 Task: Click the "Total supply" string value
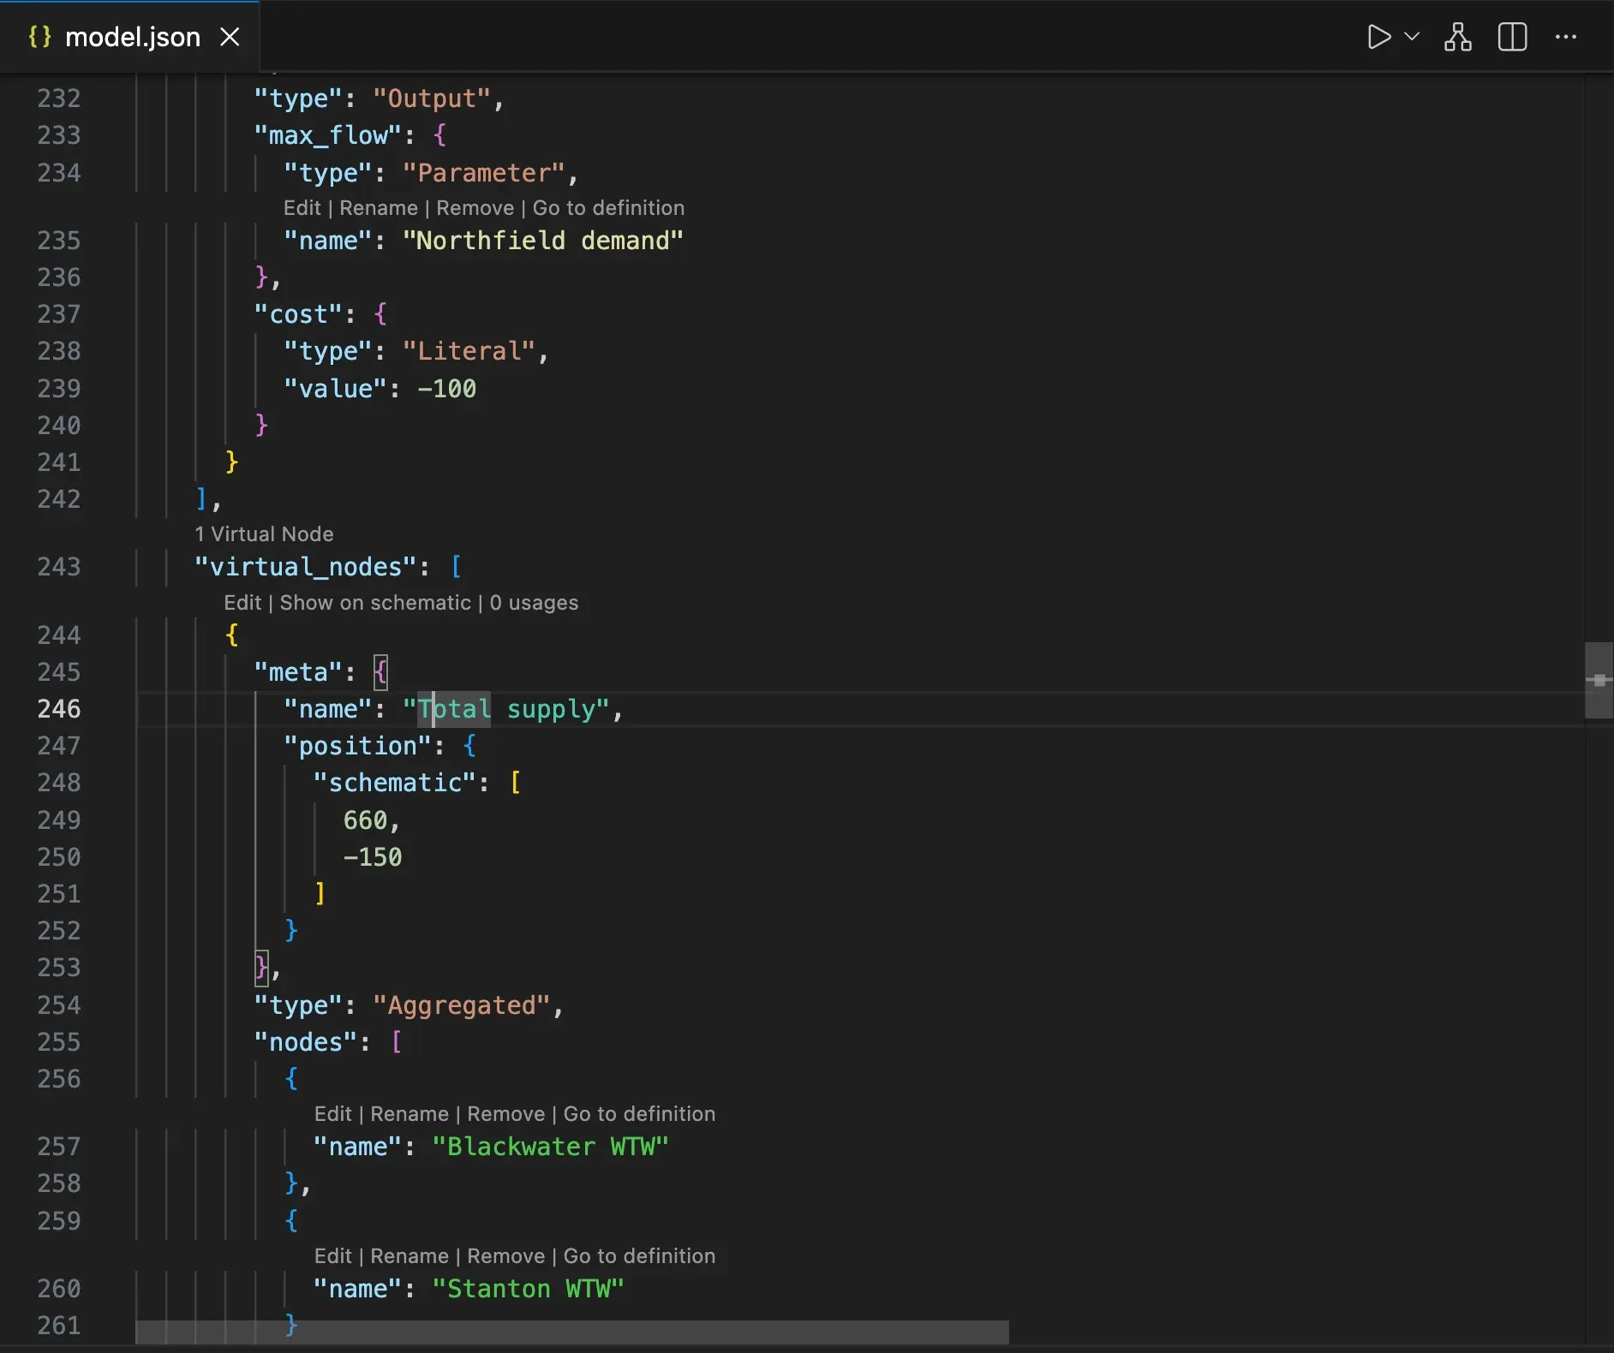[506, 709]
